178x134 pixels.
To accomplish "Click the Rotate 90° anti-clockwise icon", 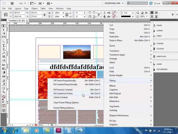I will pyautogui.click(x=94, y=13).
